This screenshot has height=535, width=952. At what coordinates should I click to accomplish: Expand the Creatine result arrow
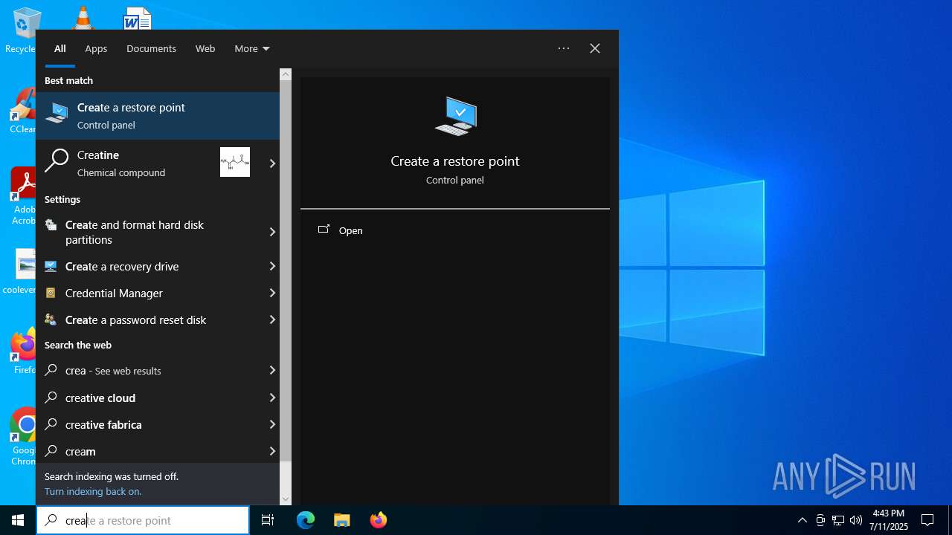coord(272,163)
